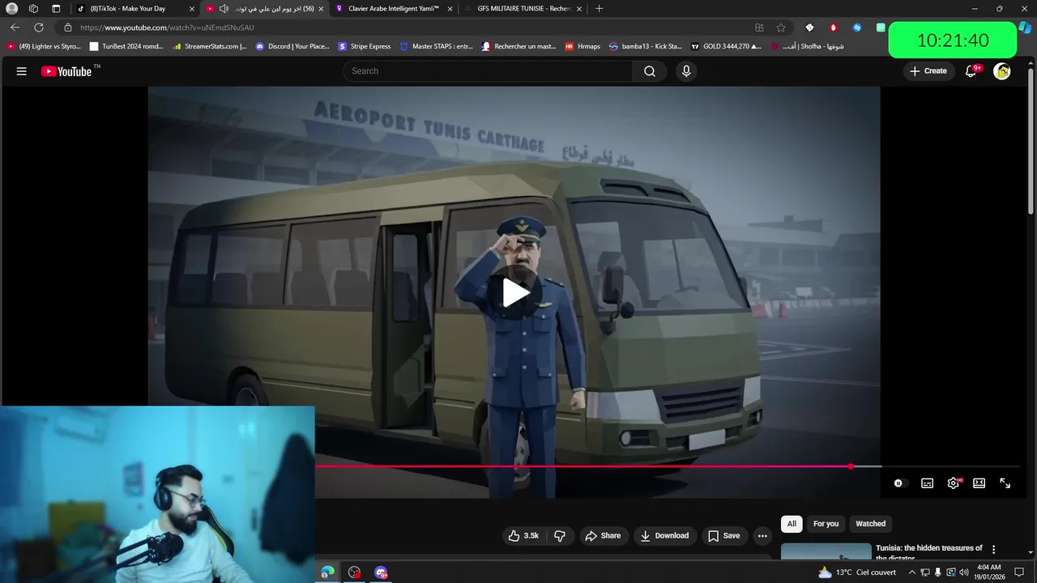Dislike the video with thumbs-down icon
1037x583 pixels.
tap(560, 536)
